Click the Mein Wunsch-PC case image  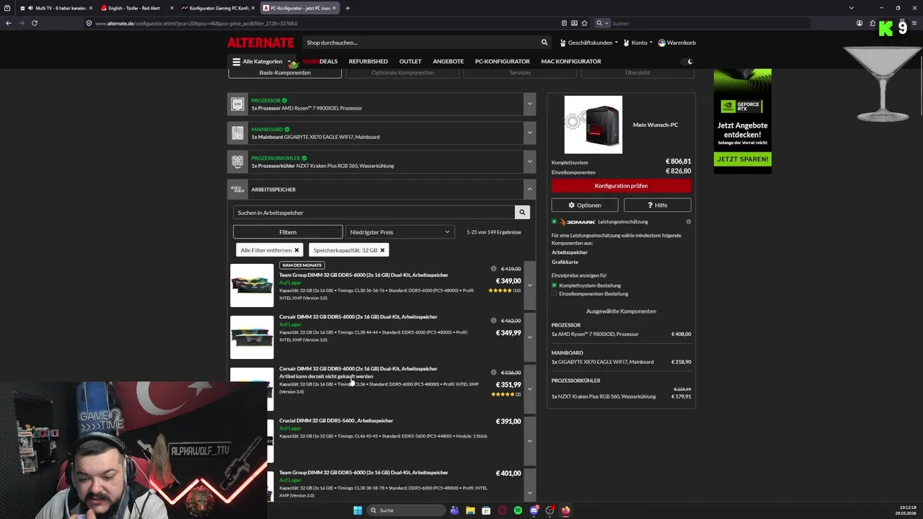click(593, 125)
